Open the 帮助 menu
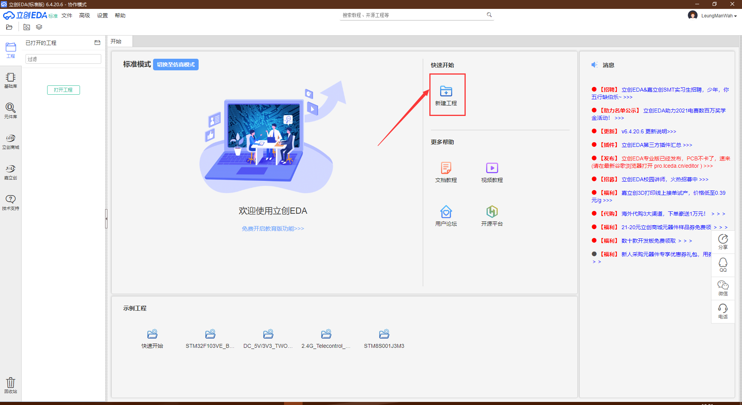 tap(120, 15)
